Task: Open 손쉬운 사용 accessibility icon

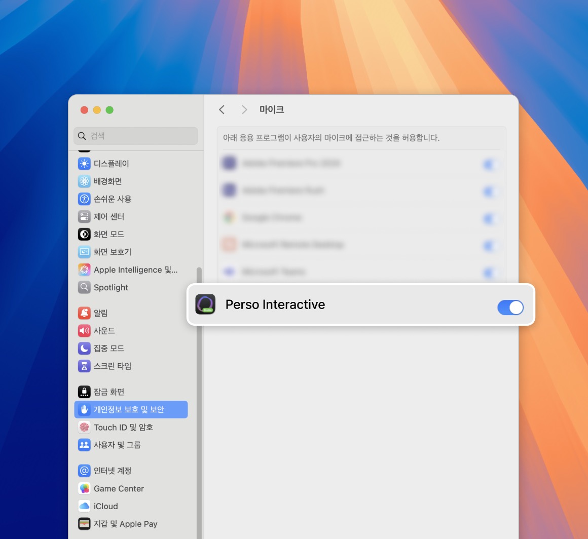Action: point(84,199)
